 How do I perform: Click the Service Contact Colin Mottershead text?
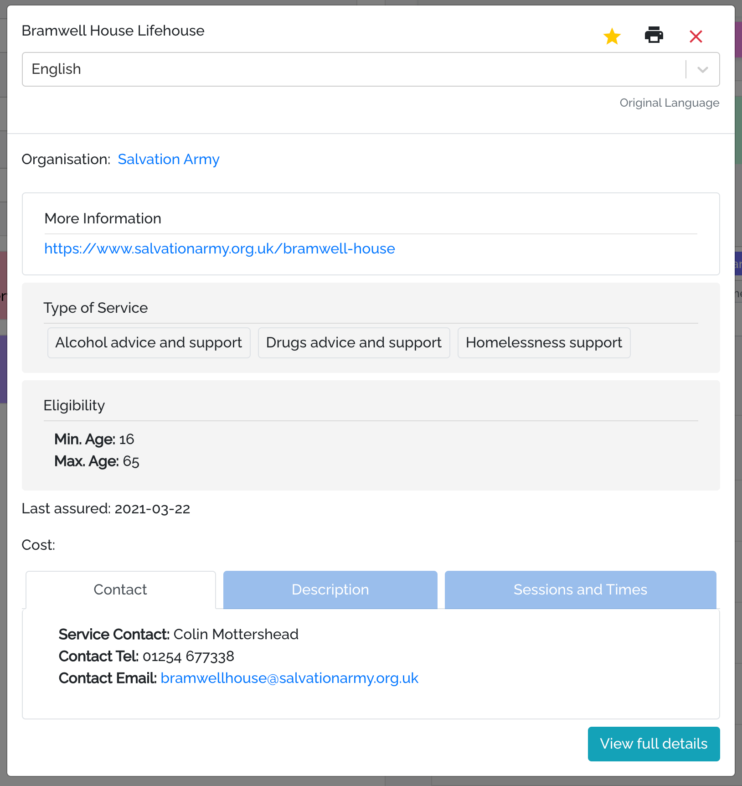179,634
